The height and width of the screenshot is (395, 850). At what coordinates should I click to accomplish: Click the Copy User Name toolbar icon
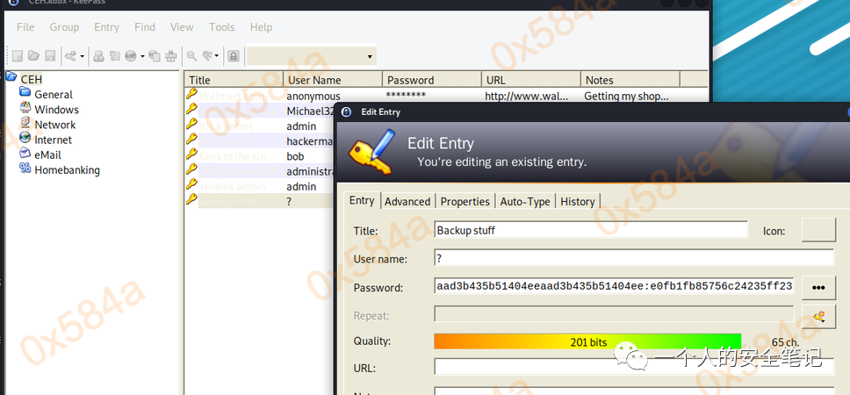click(98, 56)
